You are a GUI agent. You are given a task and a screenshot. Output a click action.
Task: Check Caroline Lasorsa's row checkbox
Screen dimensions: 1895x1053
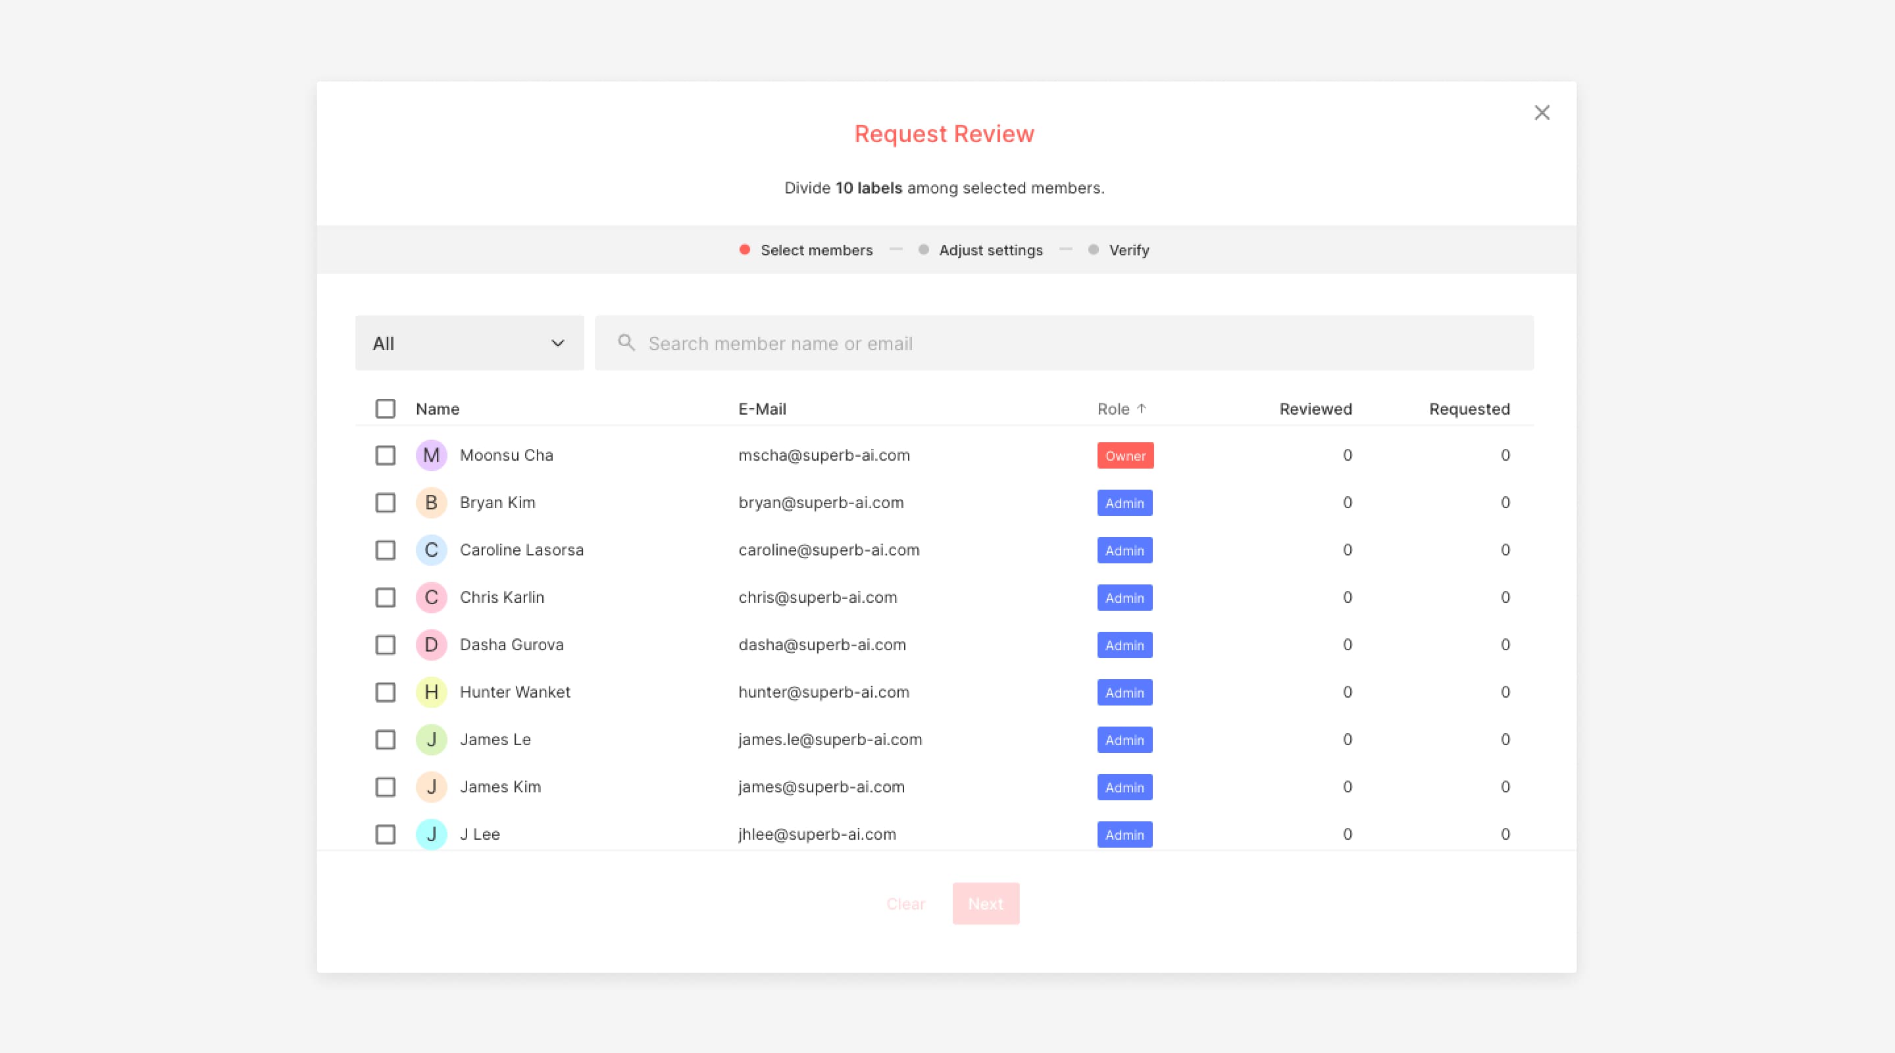click(386, 550)
